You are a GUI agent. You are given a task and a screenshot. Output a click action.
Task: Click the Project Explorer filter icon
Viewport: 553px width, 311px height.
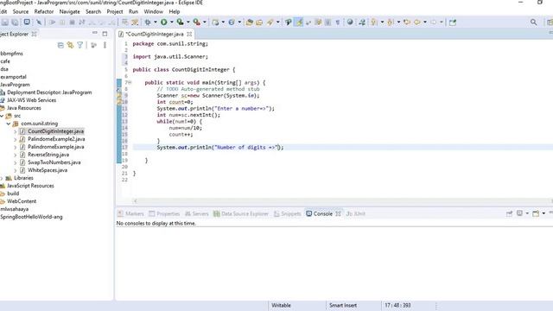80,45
